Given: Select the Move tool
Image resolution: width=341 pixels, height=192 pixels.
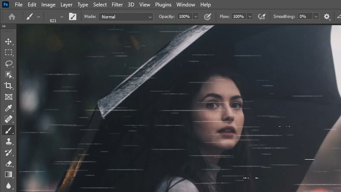Looking at the screenshot, I should point(9,41).
